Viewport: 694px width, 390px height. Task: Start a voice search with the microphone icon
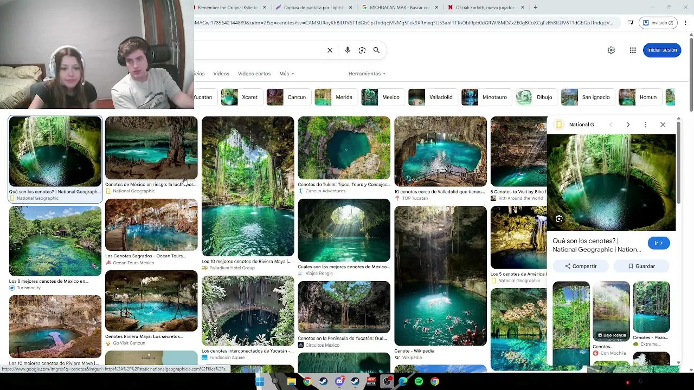tap(348, 50)
